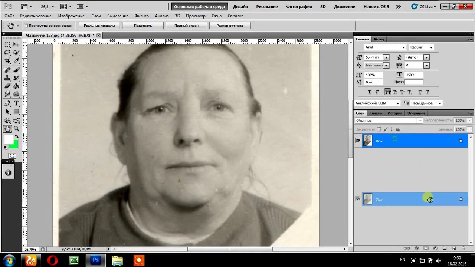The height and width of the screenshot is (267, 475).
Task: Toggle Faux Bold text style
Action: [370, 92]
